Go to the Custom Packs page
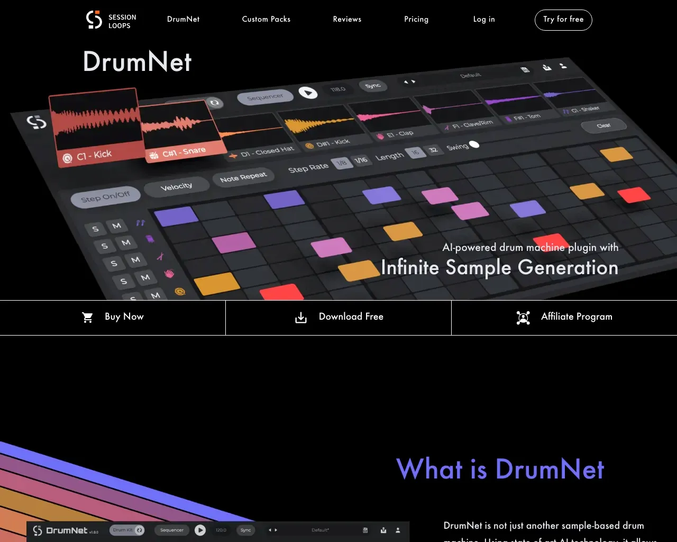This screenshot has width=677, height=542. [x=266, y=19]
